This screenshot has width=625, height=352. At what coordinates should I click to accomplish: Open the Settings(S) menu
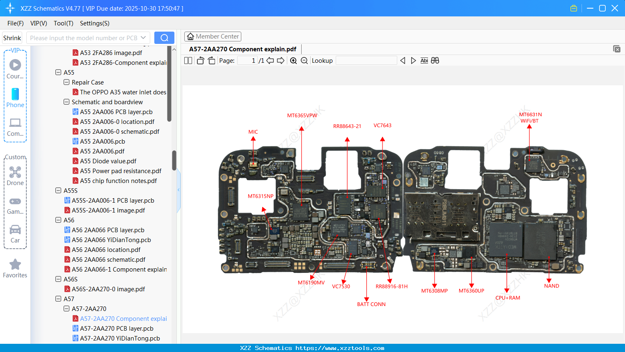click(95, 23)
